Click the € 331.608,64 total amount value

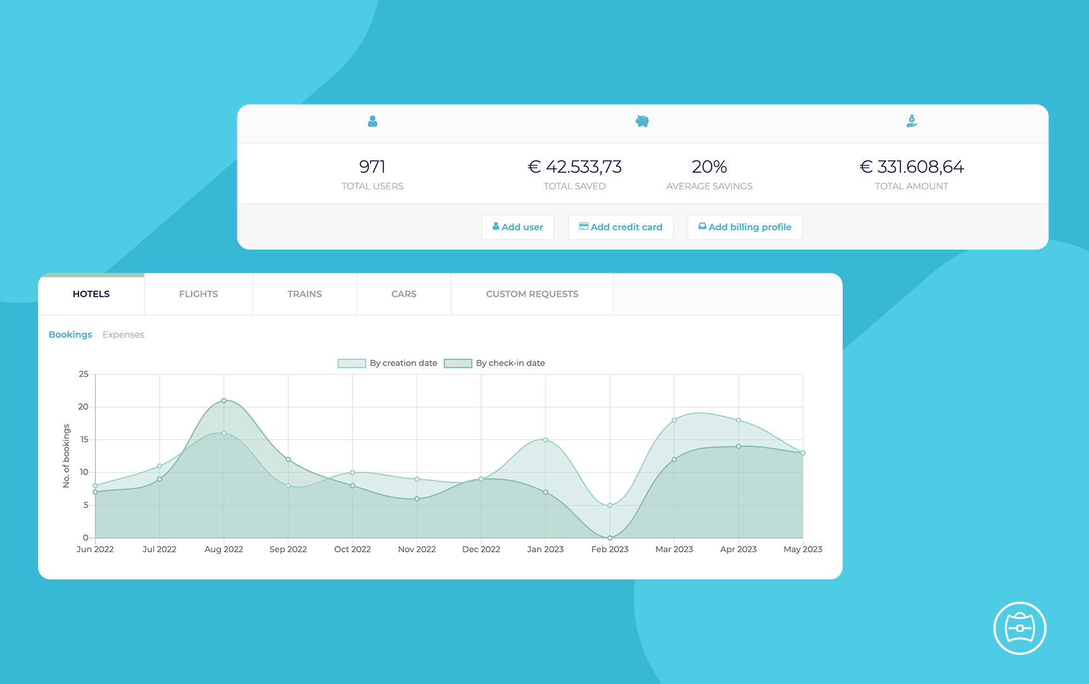[x=912, y=167]
